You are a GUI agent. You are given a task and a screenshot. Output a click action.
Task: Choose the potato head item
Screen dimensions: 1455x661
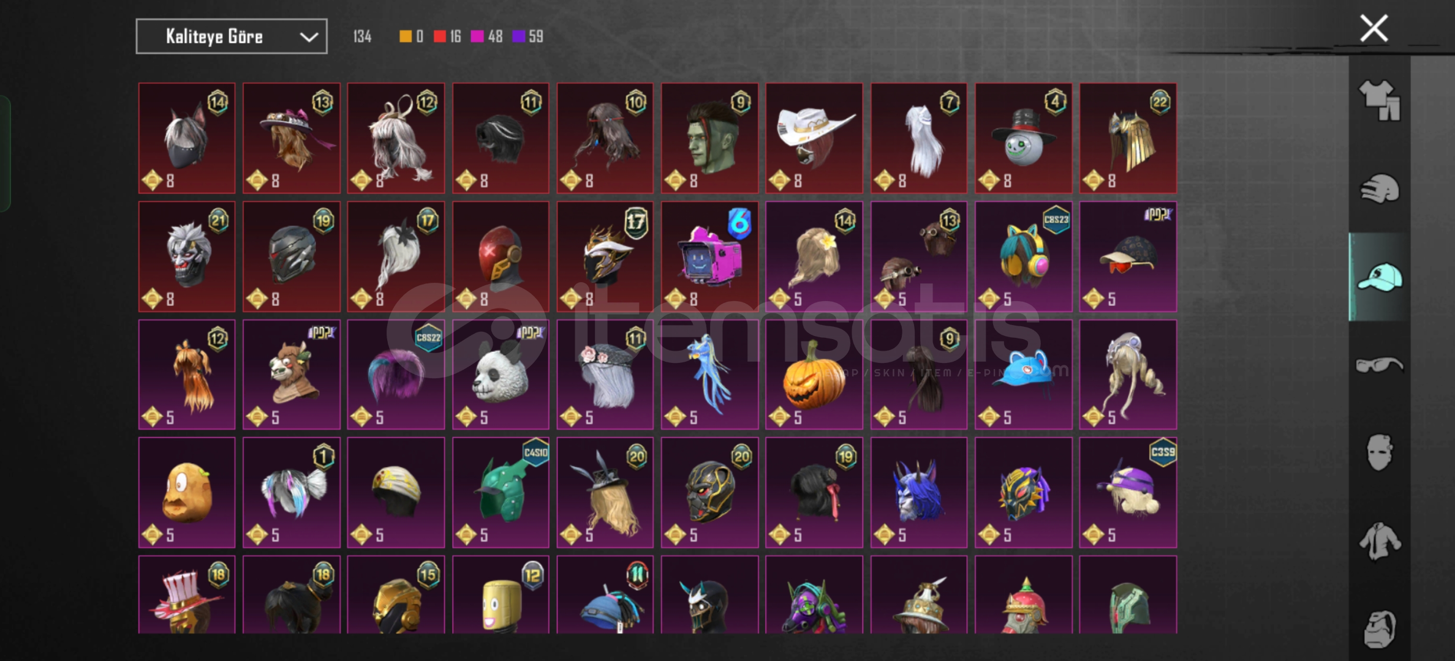[x=187, y=492]
